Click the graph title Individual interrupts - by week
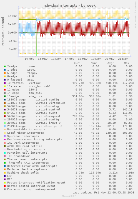 click(69, 6)
